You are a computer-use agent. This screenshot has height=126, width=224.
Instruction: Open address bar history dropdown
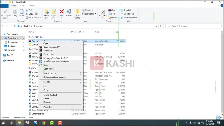coord(156,26)
